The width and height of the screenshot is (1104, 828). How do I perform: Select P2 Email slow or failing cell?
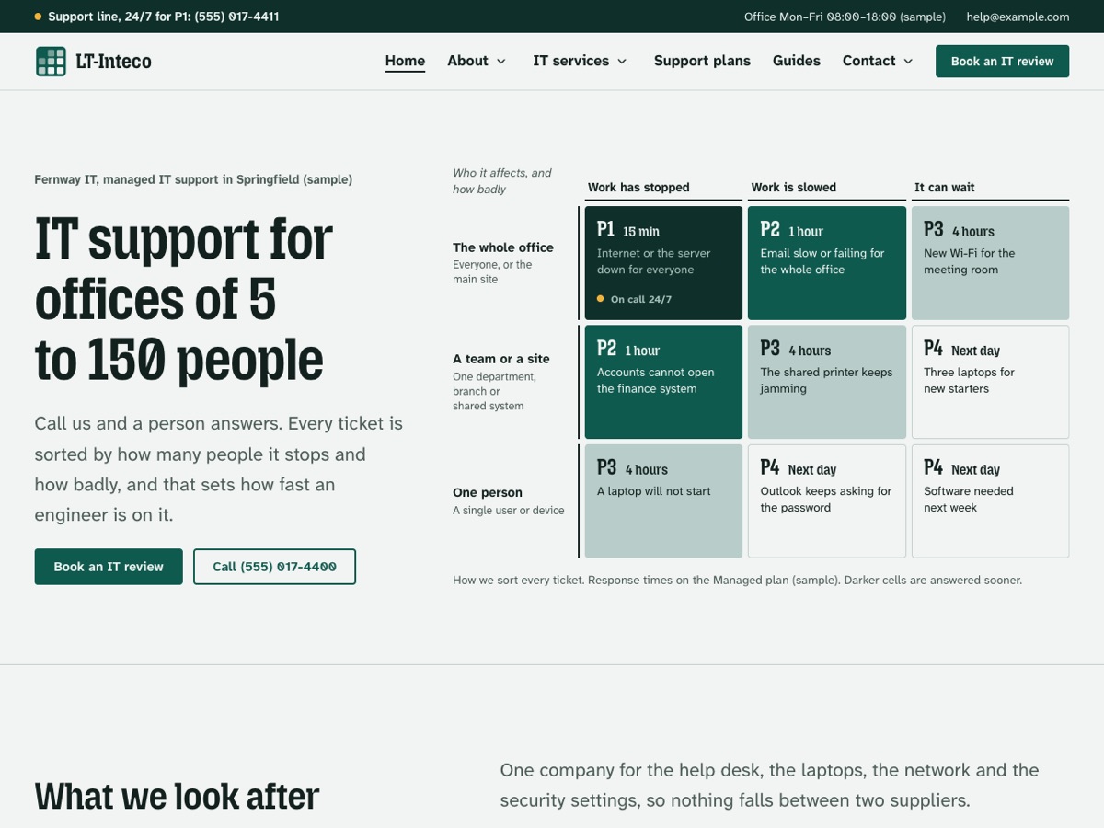[x=827, y=263]
